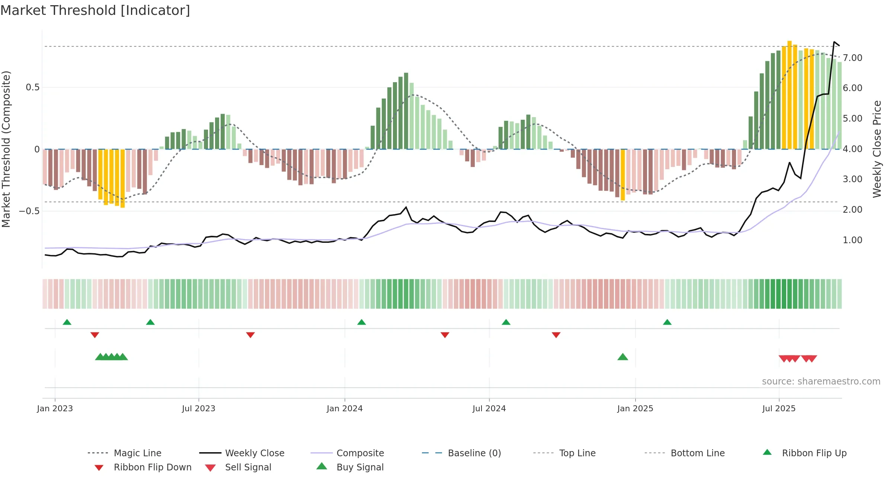Toggle the Weekly Close legend entry
The image size is (893, 502).
[x=241, y=453]
